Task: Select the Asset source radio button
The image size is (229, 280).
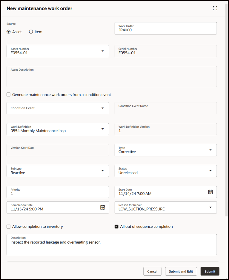Action: tap(9, 32)
